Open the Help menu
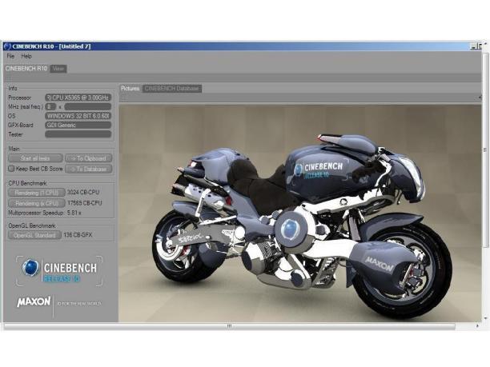Screen dimensions: 490x367 click(x=26, y=56)
